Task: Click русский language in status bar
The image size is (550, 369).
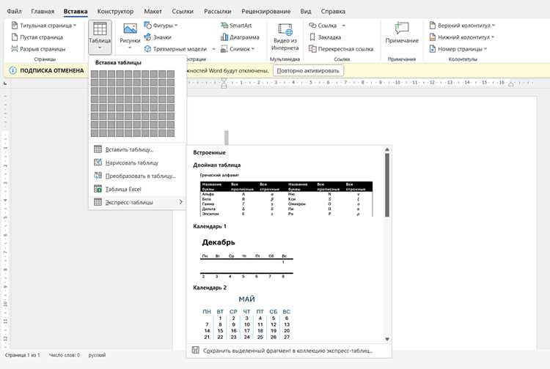Action: point(97,355)
